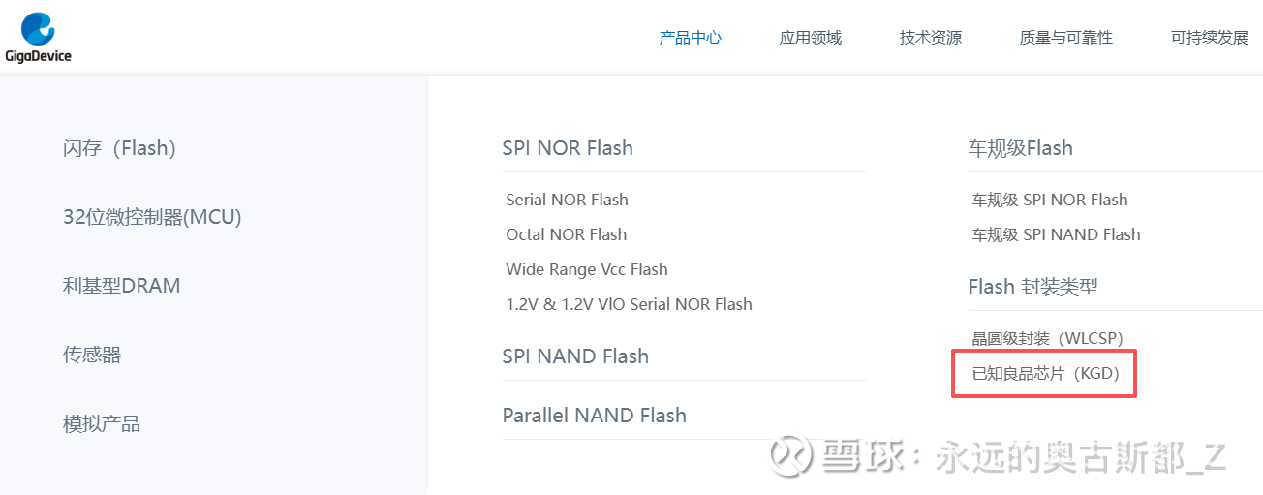Click the SPI NOR Flash heading
Viewport: 1263px width, 495px height.
pos(567,148)
